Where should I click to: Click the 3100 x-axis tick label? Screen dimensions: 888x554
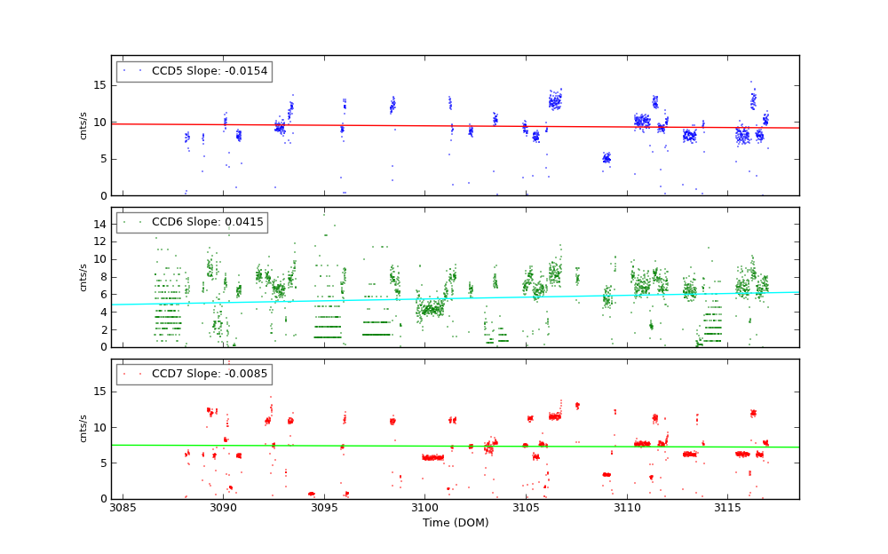424,508
